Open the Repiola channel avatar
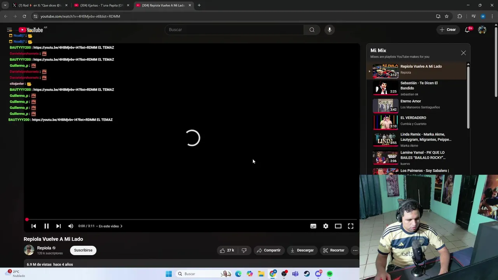This screenshot has height=280, width=498. [29, 250]
